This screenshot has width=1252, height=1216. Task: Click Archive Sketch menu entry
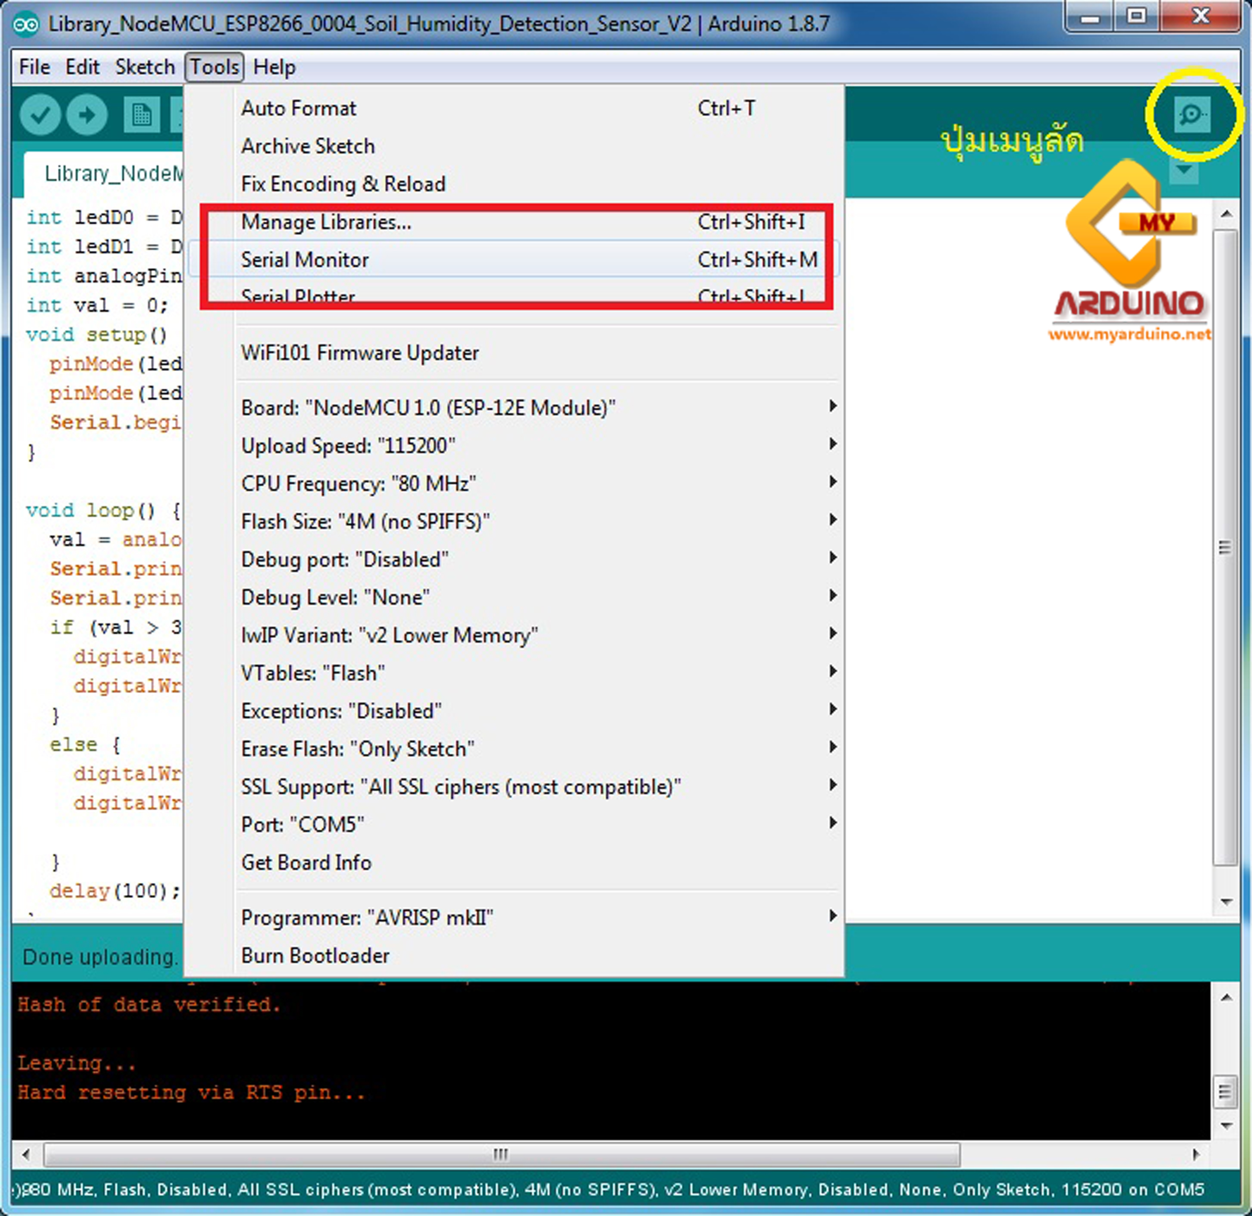(x=308, y=146)
